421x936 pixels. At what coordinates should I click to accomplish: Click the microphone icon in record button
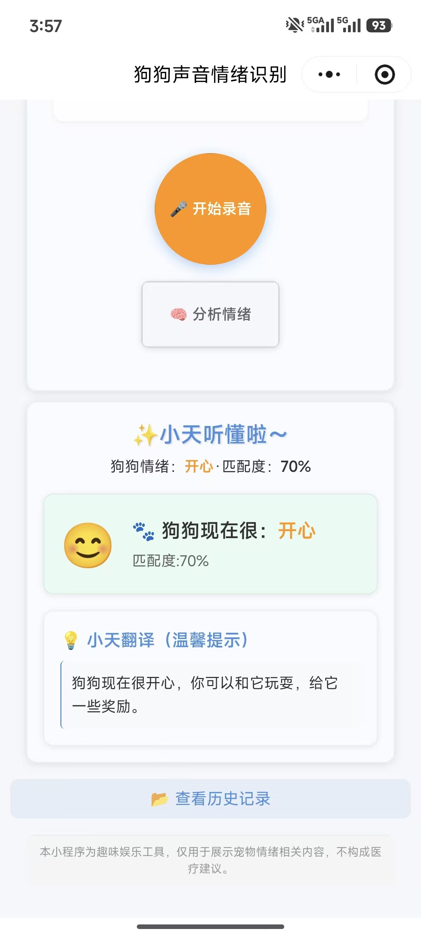pyautogui.click(x=179, y=209)
